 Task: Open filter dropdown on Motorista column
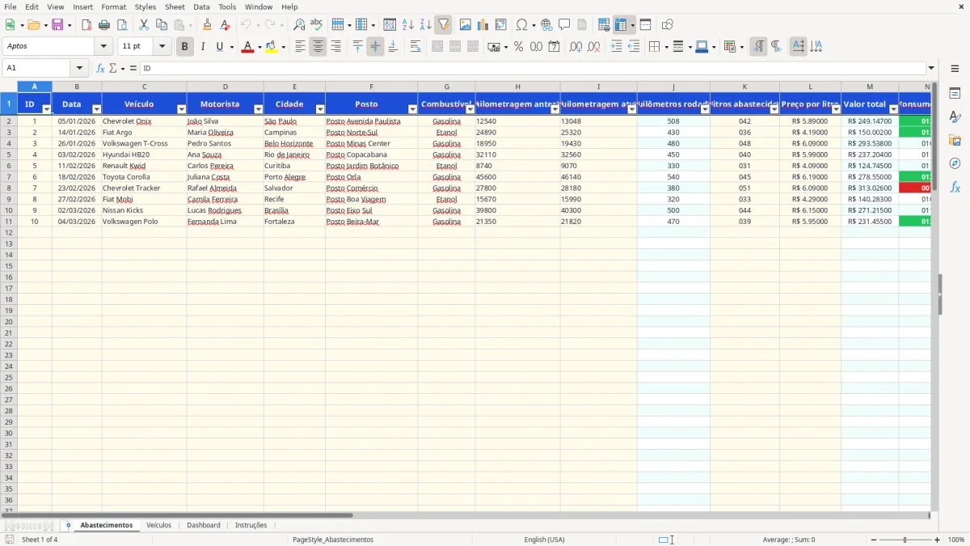[x=259, y=108]
